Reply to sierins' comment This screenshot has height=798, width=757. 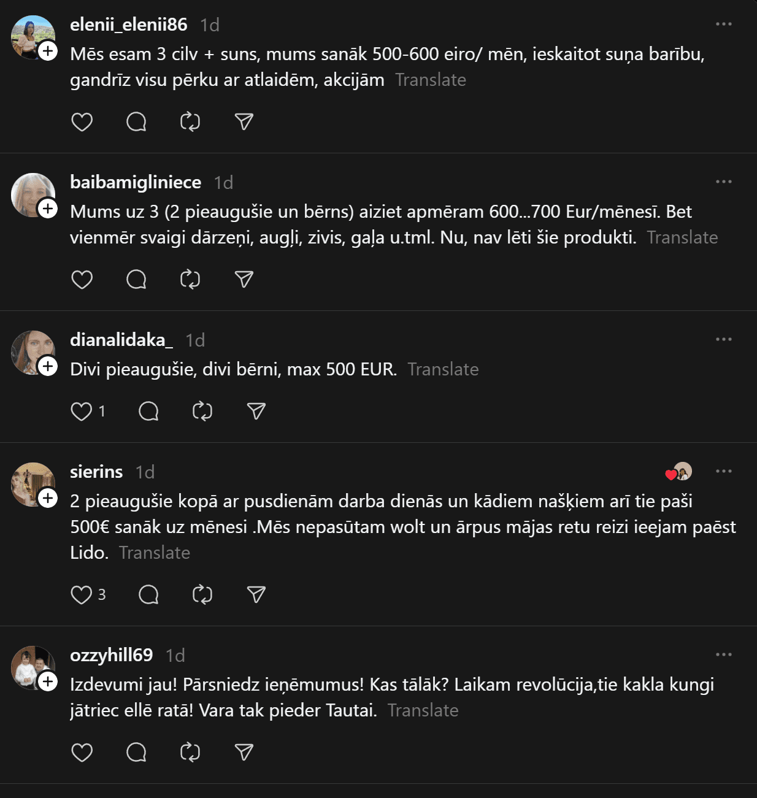(x=148, y=594)
